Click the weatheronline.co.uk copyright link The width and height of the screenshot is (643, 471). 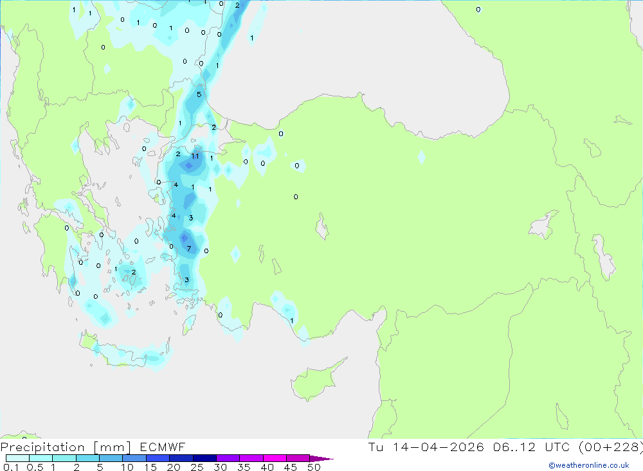pos(589,465)
